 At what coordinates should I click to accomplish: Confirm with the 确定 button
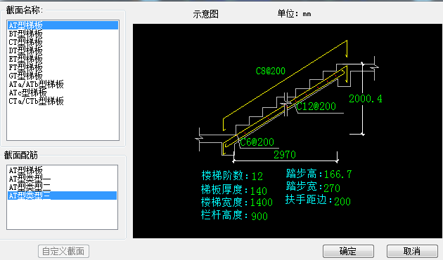(x=348, y=251)
